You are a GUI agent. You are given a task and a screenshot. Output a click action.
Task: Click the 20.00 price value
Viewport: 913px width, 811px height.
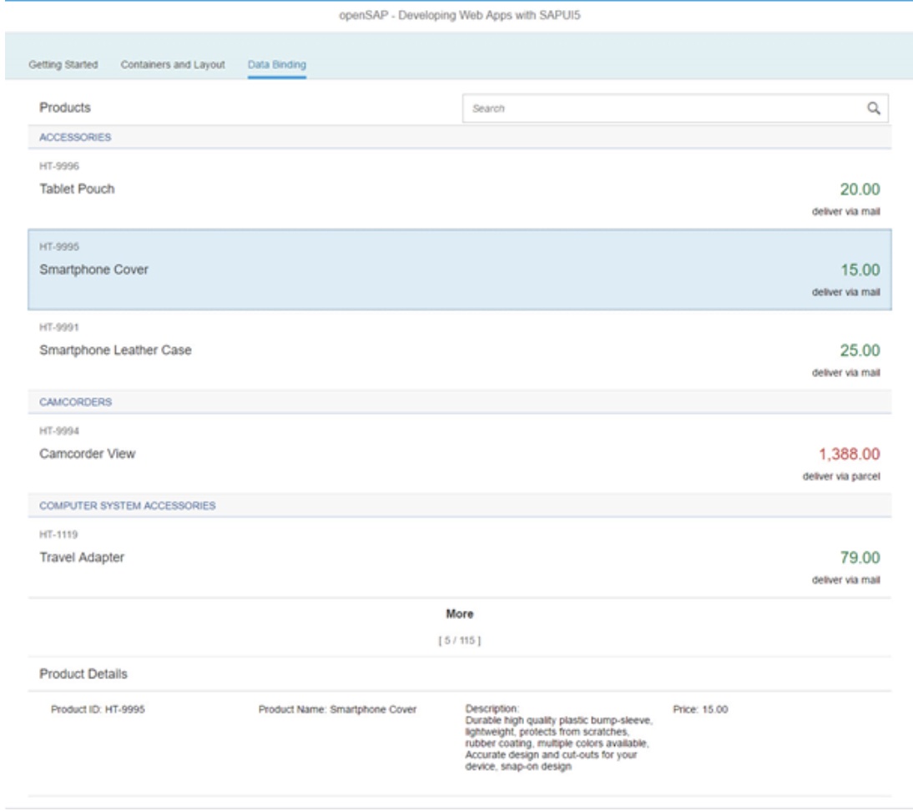click(860, 189)
